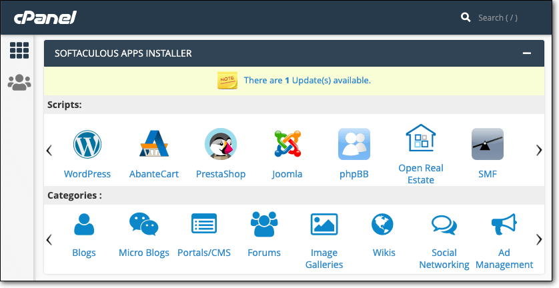Click the cPanel logo
Image resolution: width=559 pixels, height=288 pixels.
pyautogui.click(x=45, y=17)
